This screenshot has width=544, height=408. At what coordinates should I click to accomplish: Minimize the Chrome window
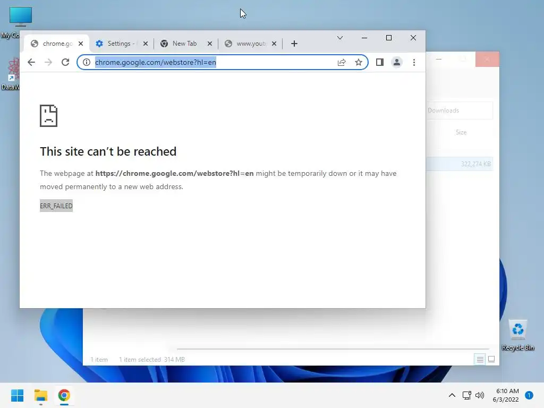click(364, 38)
